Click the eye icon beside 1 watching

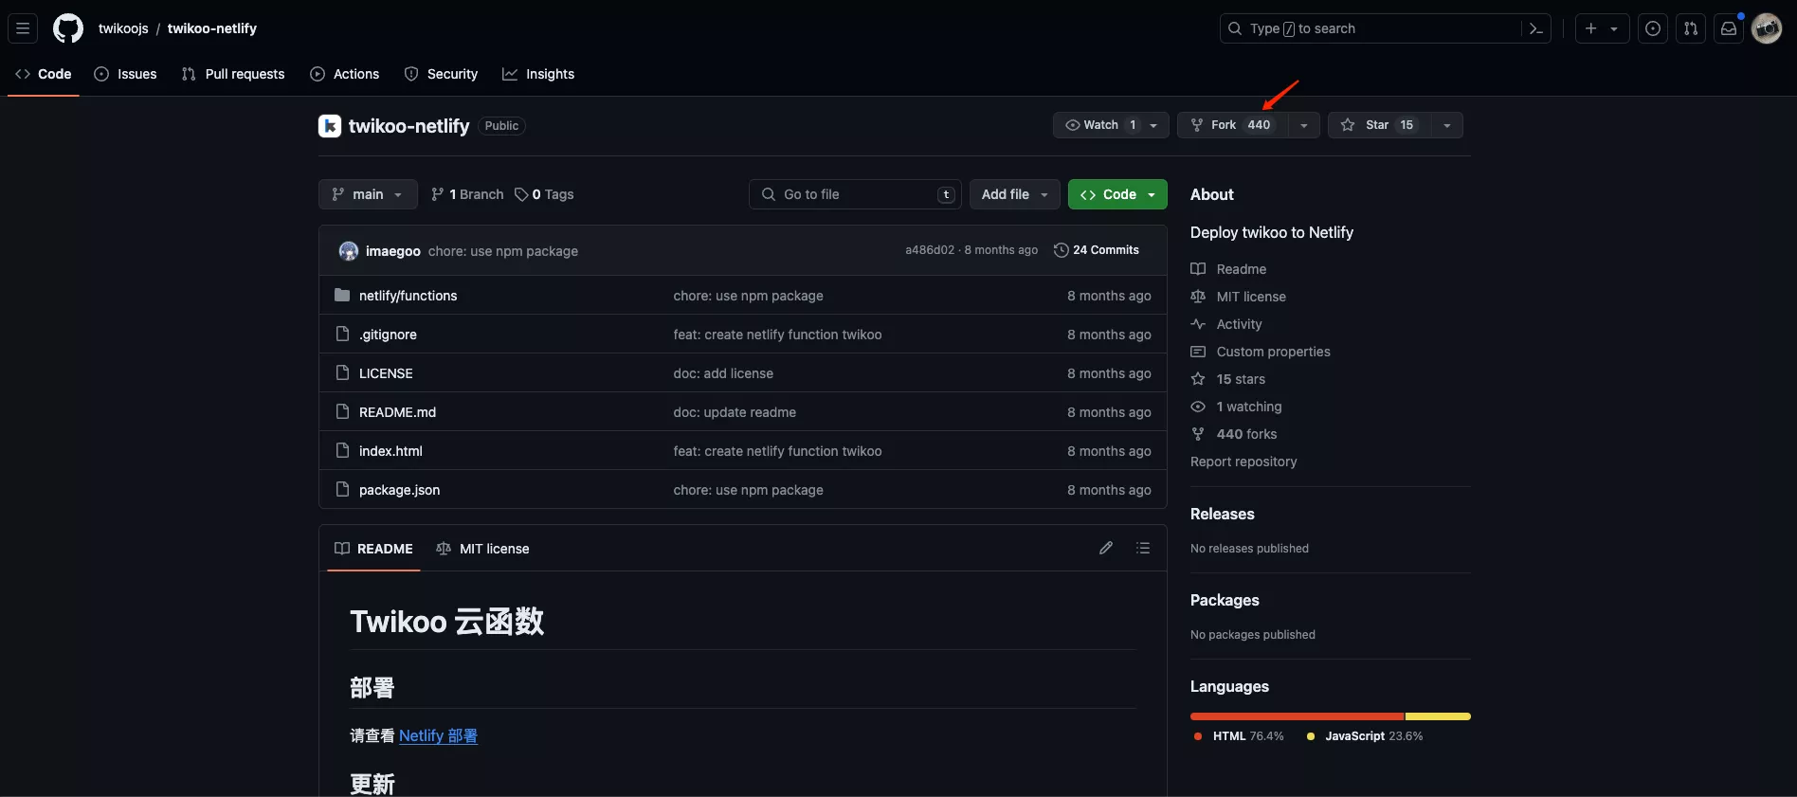[x=1198, y=407]
